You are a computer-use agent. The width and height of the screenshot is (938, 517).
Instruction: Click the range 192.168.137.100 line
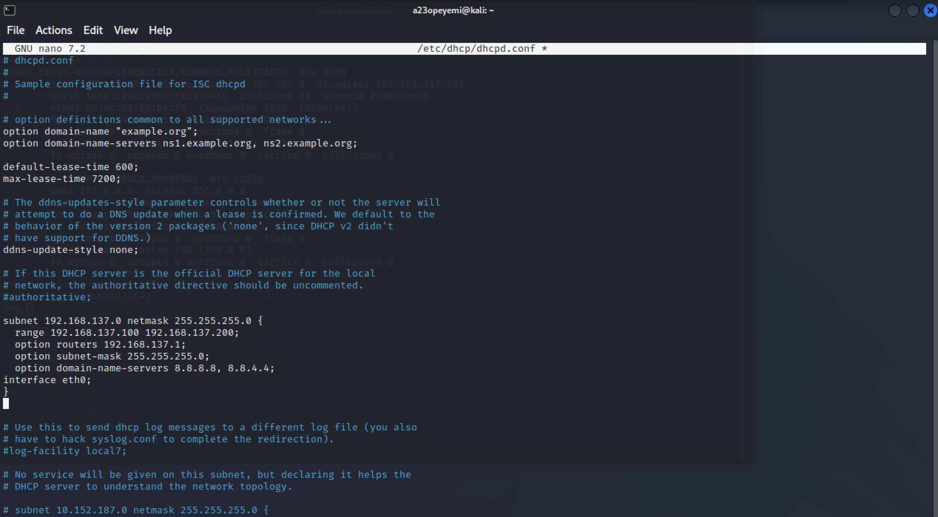tap(127, 332)
